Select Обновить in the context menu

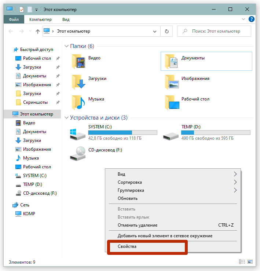(128, 198)
